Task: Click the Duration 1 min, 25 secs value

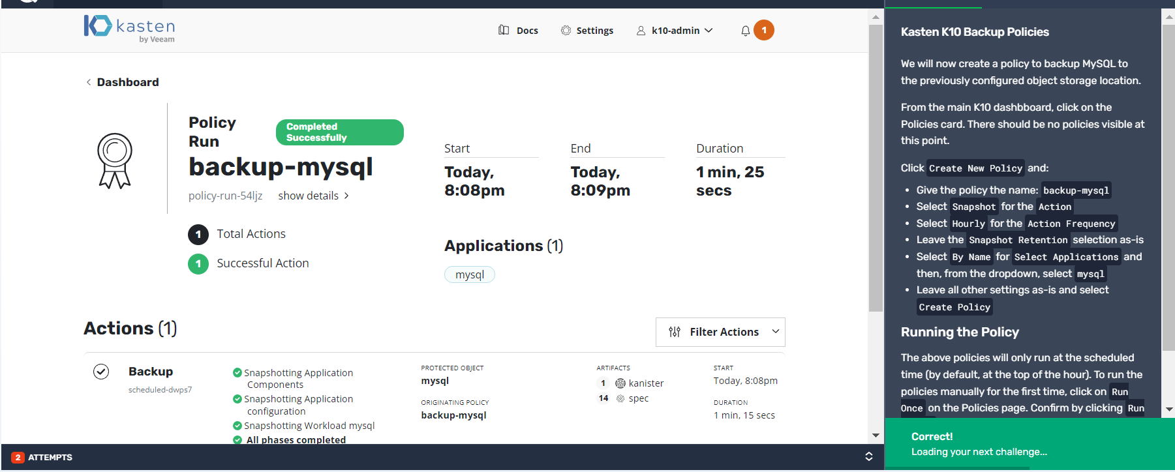Action: tap(730, 181)
